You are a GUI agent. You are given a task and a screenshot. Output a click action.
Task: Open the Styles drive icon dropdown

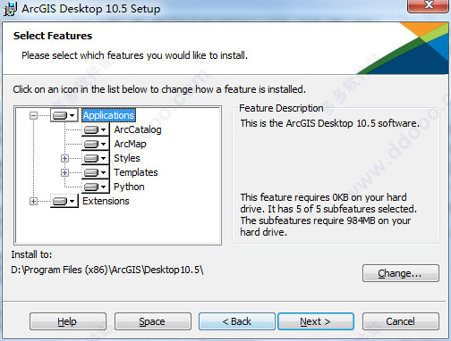click(x=96, y=158)
